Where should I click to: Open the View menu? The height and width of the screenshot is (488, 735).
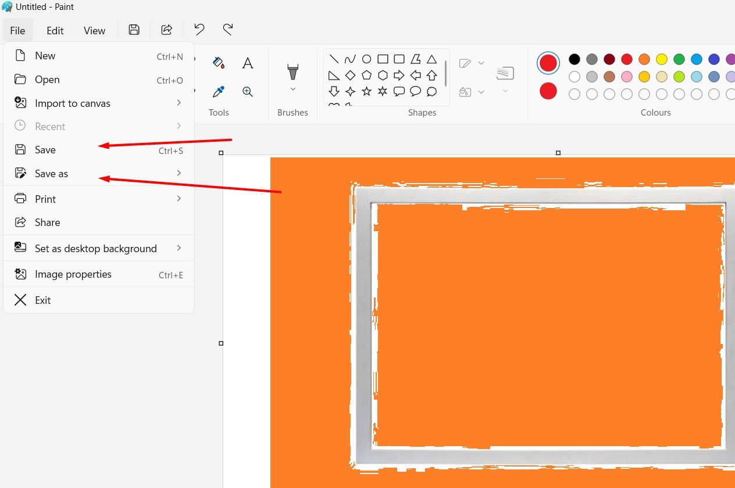click(94, 30)
